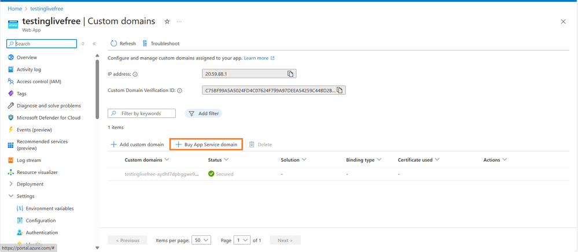Click the Resource visualizer icon
The height and width of the screenshot is (252, 578).
click(x=10, y=172)
